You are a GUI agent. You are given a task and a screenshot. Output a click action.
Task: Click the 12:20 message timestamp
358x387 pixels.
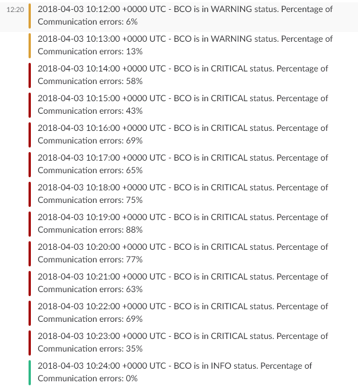coord(15,10)
